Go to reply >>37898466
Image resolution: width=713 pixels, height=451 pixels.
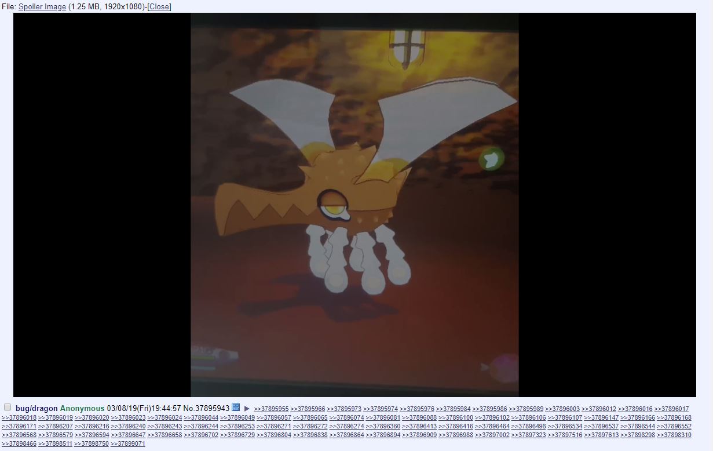point(19,444)
